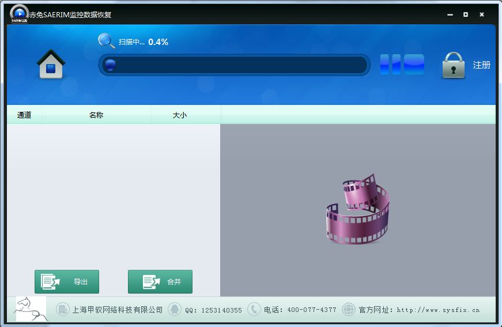Click the 0.4% progress value
The height and width of the screenshot is (327, 502).
(158, 42)
